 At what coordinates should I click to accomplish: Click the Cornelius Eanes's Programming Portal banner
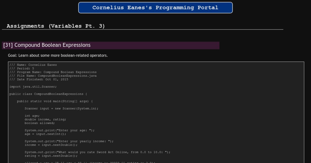pyautogui.click(x=155, y=8)
